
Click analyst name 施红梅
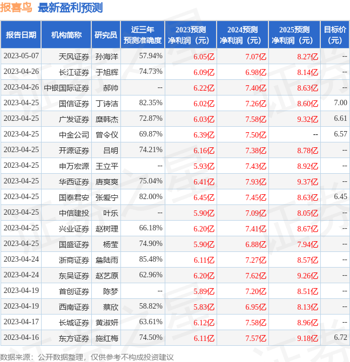coord(107,338)
